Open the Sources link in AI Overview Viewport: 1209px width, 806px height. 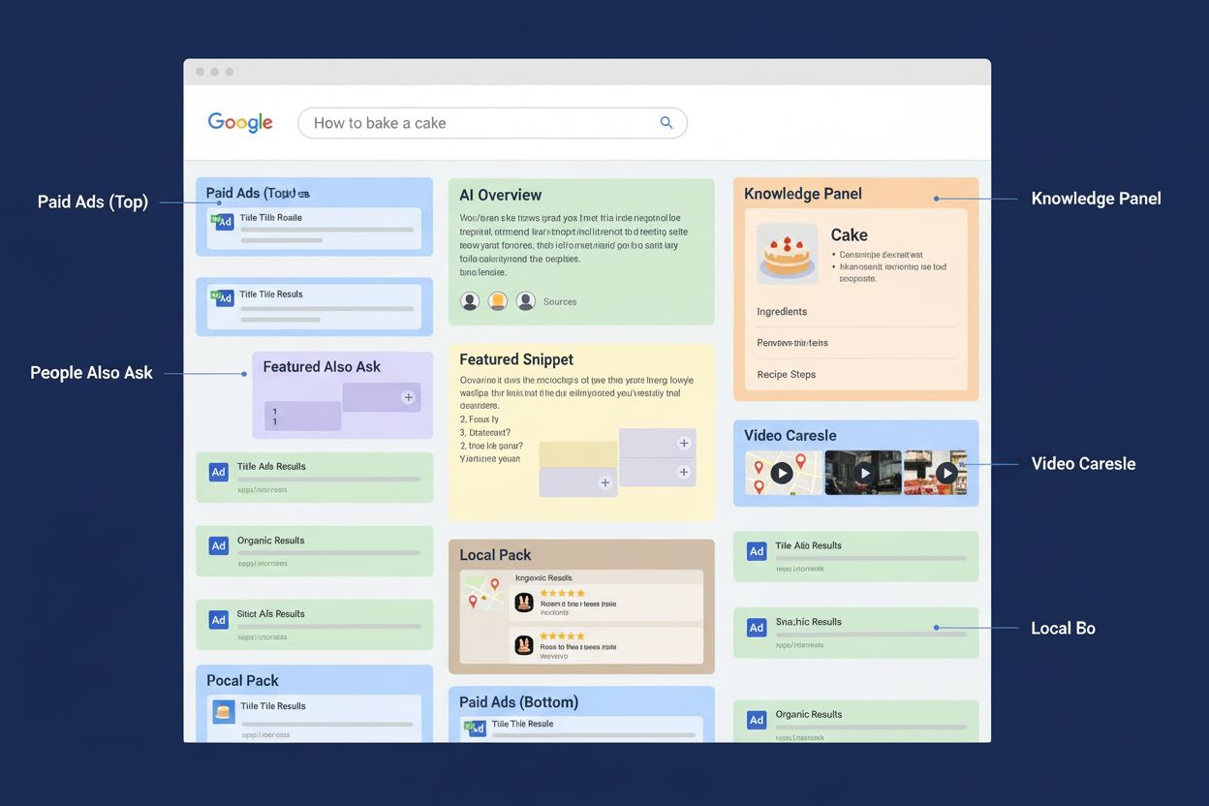point(560,301)
